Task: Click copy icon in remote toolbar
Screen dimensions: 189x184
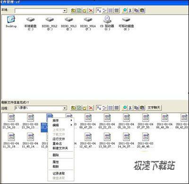Action: 136,108
